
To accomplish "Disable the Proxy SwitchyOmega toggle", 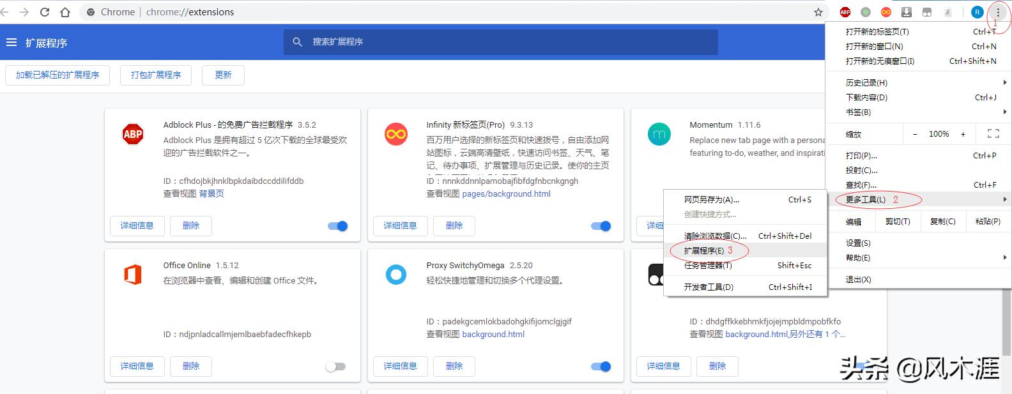I will (601, 367).
